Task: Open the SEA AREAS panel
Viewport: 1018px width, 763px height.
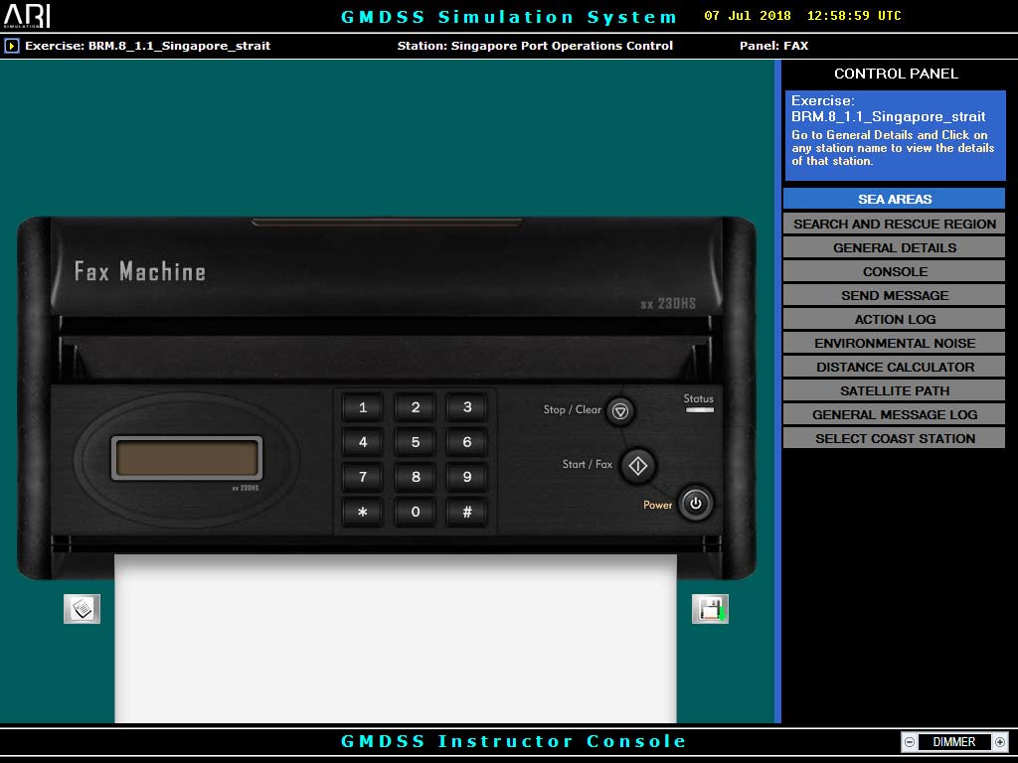Action: pyautogui.click(x=894, y=199)
